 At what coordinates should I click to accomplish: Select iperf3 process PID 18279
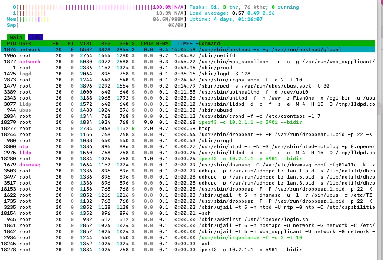click(188, 122)
